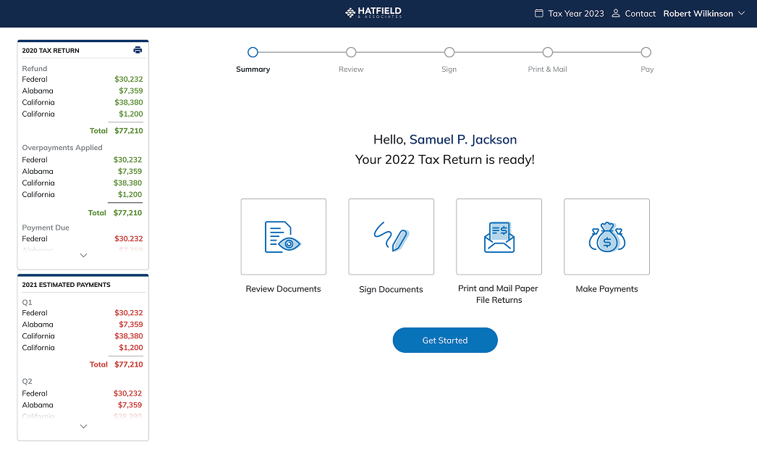Click the person icon next to Contact

614,13
